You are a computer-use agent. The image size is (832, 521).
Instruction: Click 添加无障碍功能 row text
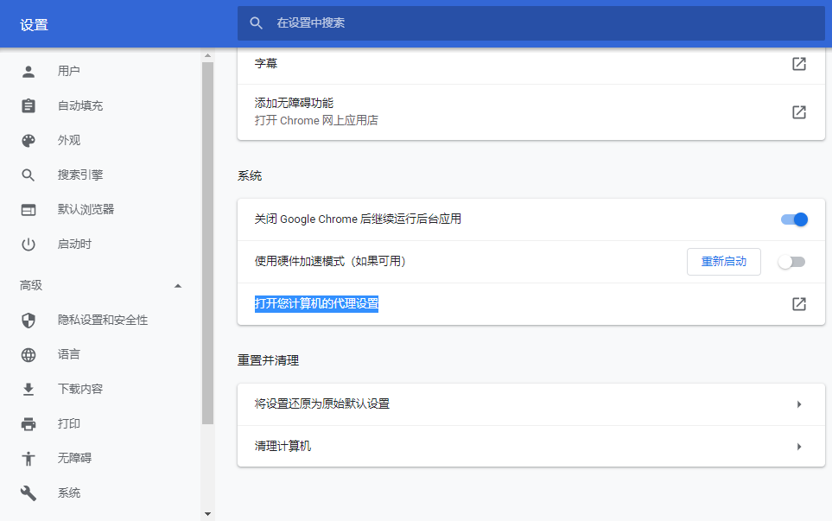[294, 103]
